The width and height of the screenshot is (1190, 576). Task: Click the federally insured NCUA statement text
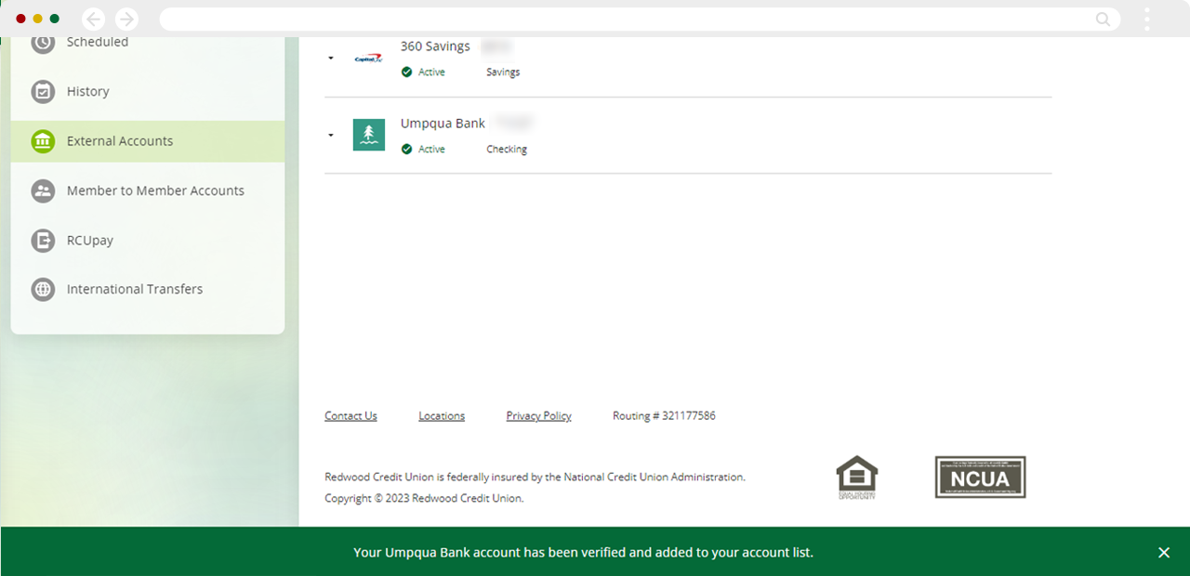point(535,478)
